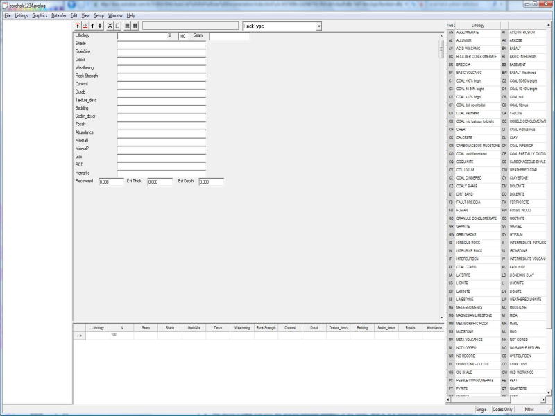Click the second grid view toolbar icon
The width and height of the screenshot is (555, 416).
pos(135,26)
